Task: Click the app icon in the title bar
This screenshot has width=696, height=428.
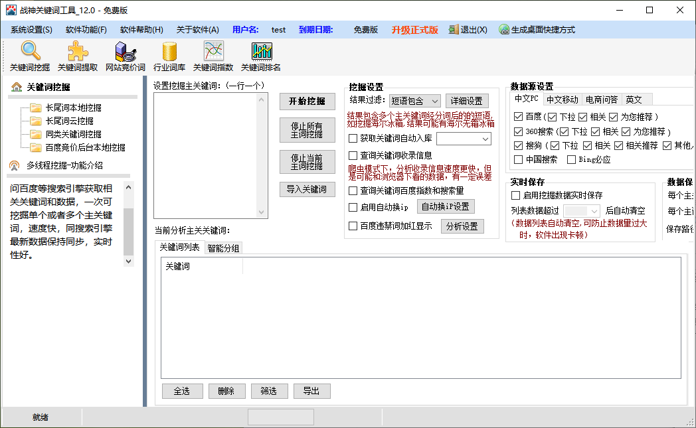Action: [11, 10]
